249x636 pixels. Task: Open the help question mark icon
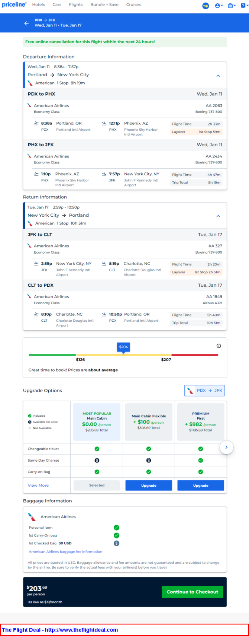click(x=243, y=6)
